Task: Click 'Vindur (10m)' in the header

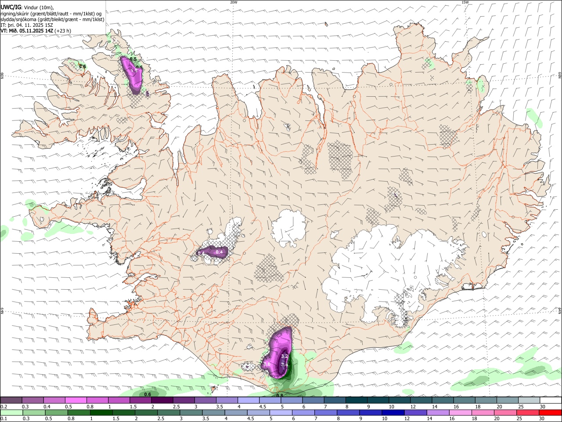Action: [38, 7]
